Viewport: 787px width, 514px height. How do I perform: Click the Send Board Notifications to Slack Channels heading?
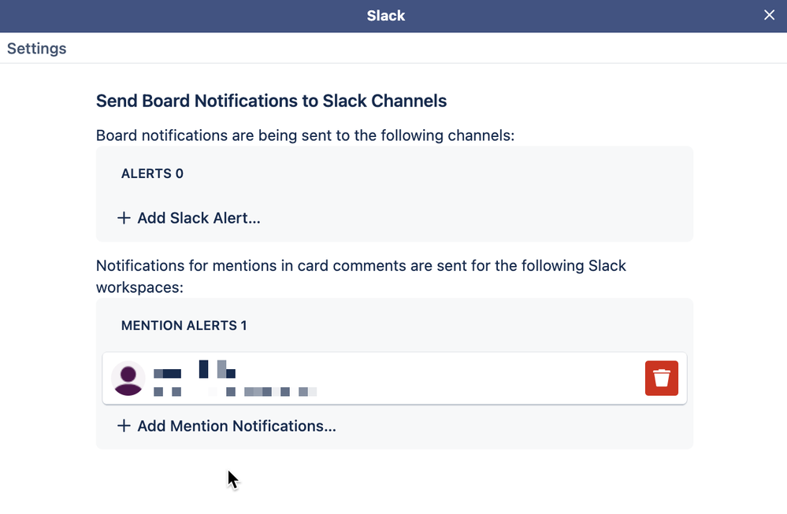click(271, 101)
